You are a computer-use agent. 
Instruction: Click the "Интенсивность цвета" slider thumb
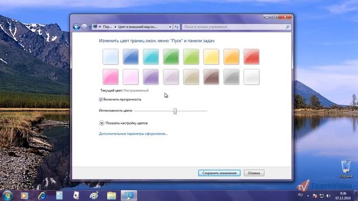[175, 111]
